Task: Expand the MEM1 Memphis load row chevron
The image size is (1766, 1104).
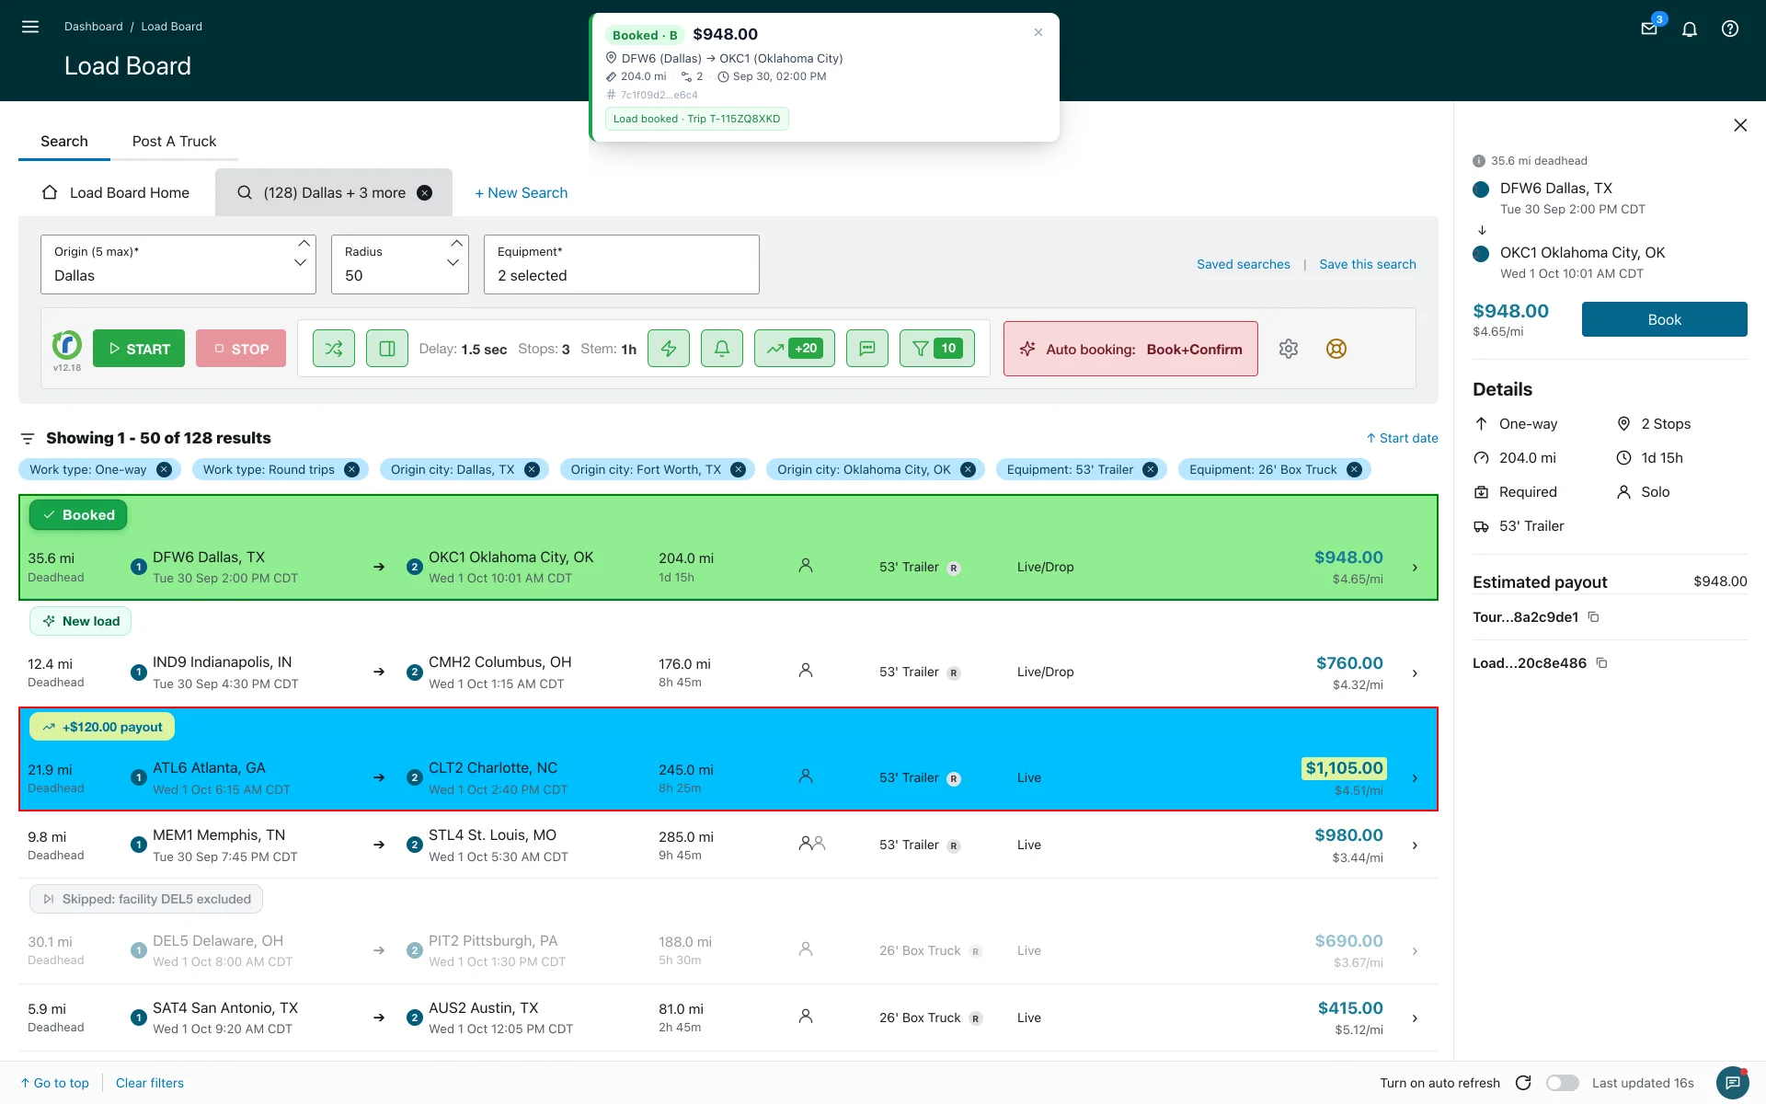Action: pyautogui.click(x=1415, y=845)
